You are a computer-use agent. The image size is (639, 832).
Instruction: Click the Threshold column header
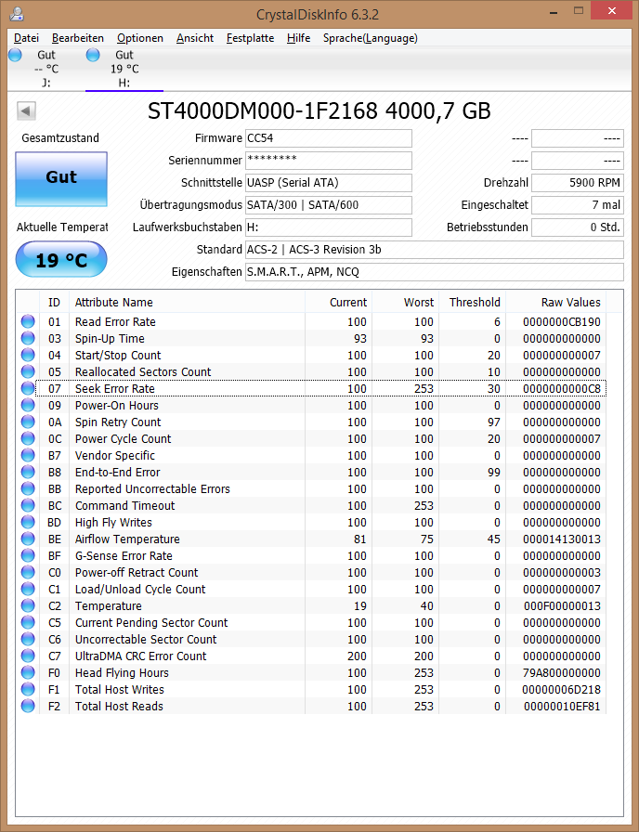point(473,302)
